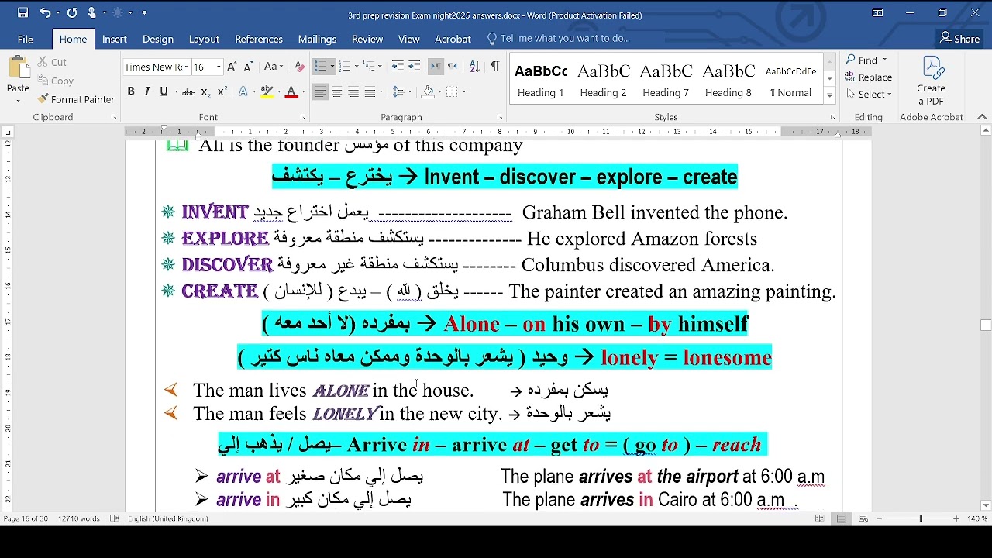Click the zoom slider handle

tap(921, 518)
